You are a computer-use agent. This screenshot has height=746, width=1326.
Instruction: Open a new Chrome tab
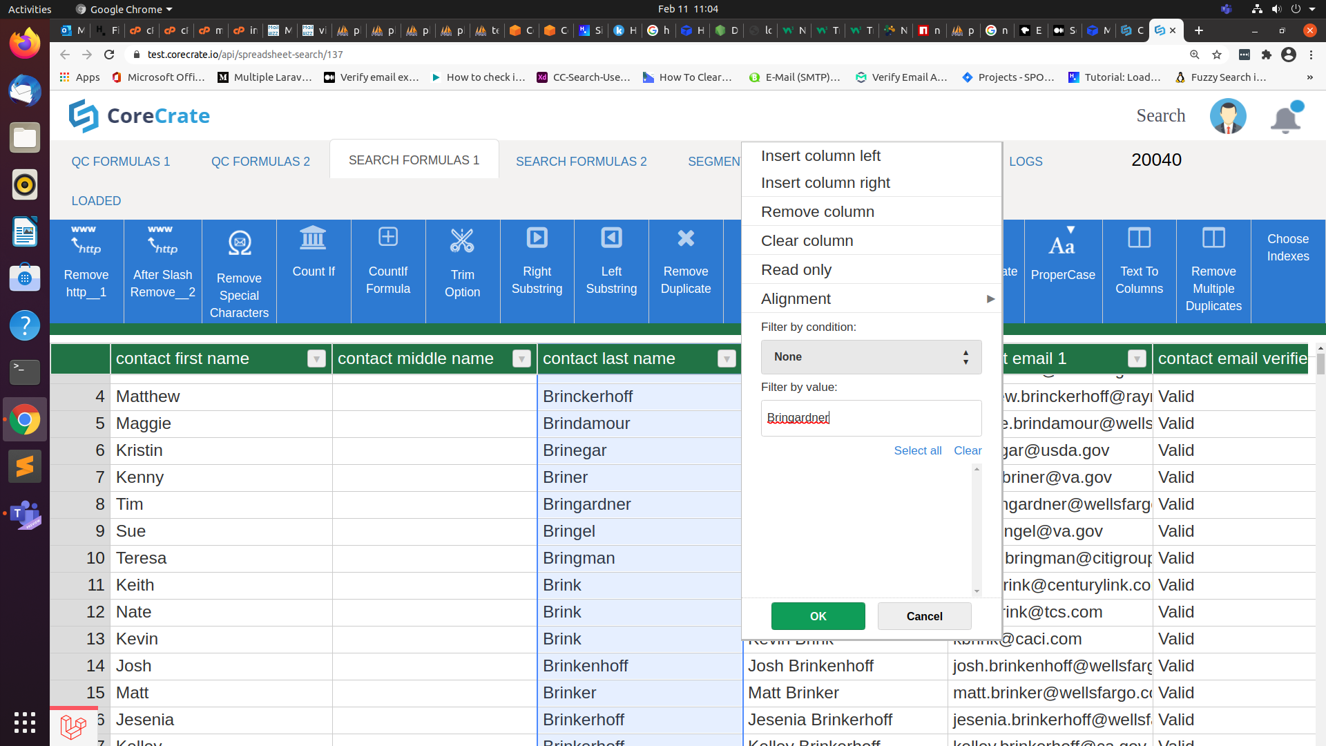pyautogui.click(x=1199, y=30)
